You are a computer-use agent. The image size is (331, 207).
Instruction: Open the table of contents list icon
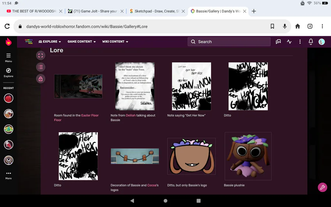pyautogui.click(x=40, y=67)
